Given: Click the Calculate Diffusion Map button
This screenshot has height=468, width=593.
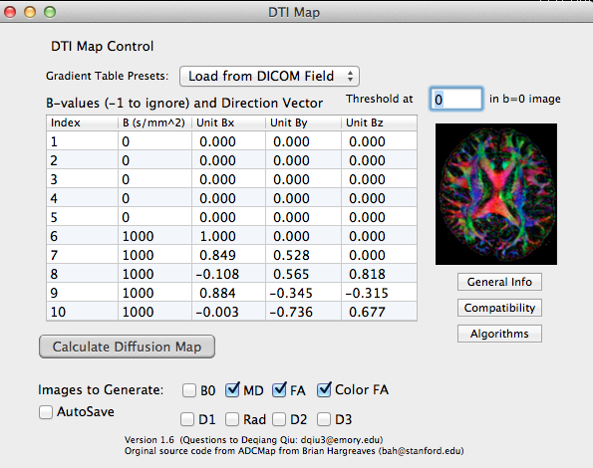Looking at the screenshot, I should 128,347.
